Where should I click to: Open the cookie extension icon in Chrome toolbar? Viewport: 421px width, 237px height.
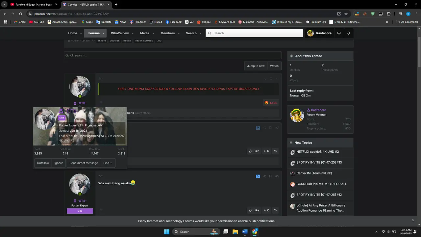[365, 14]
